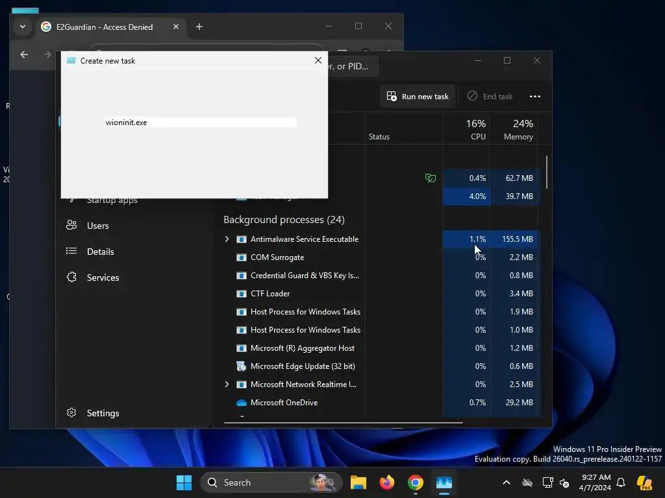Click the green efficiency mode leaf icon

(x=430, y=178)
